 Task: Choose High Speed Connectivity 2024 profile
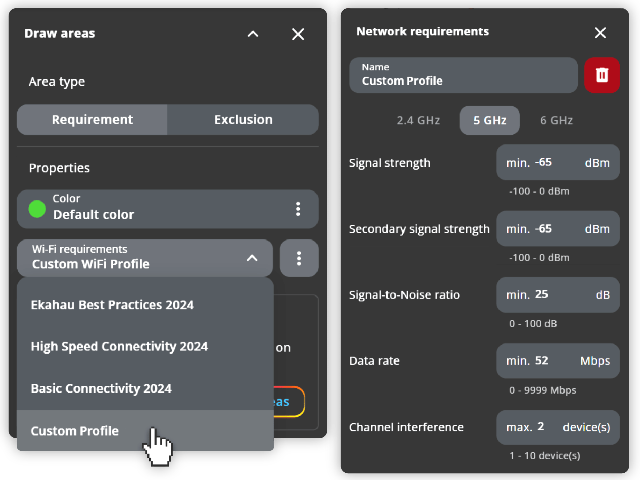(x=145, y=346)
